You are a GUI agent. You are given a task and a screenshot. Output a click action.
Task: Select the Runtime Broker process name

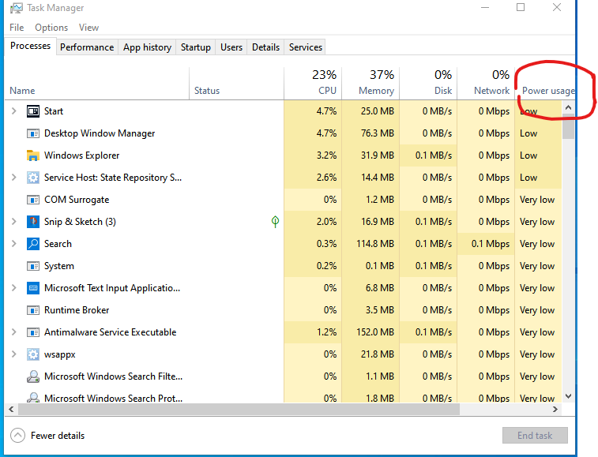[x=77, y=310]
